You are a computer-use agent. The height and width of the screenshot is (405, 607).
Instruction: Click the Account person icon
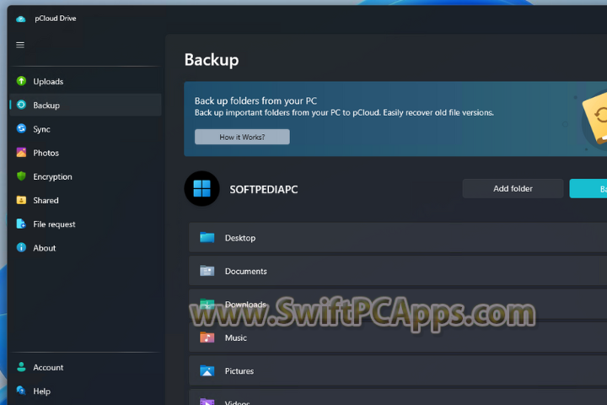[21, 367]
